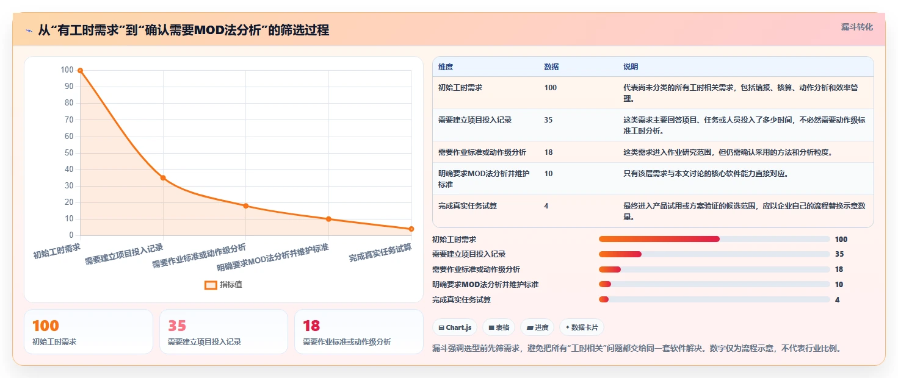Click the table data value 100
Screen dimensions: 898x378
550,88
